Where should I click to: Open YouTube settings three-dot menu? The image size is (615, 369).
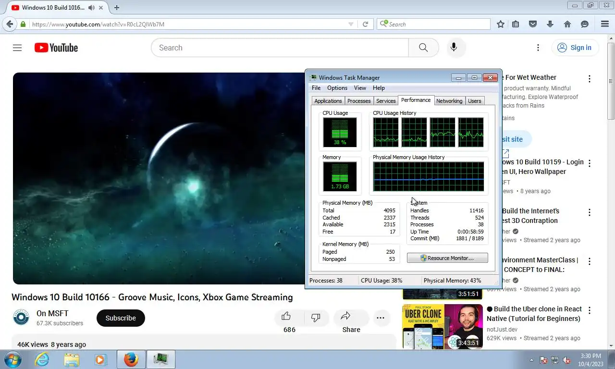tap(538, 48)
